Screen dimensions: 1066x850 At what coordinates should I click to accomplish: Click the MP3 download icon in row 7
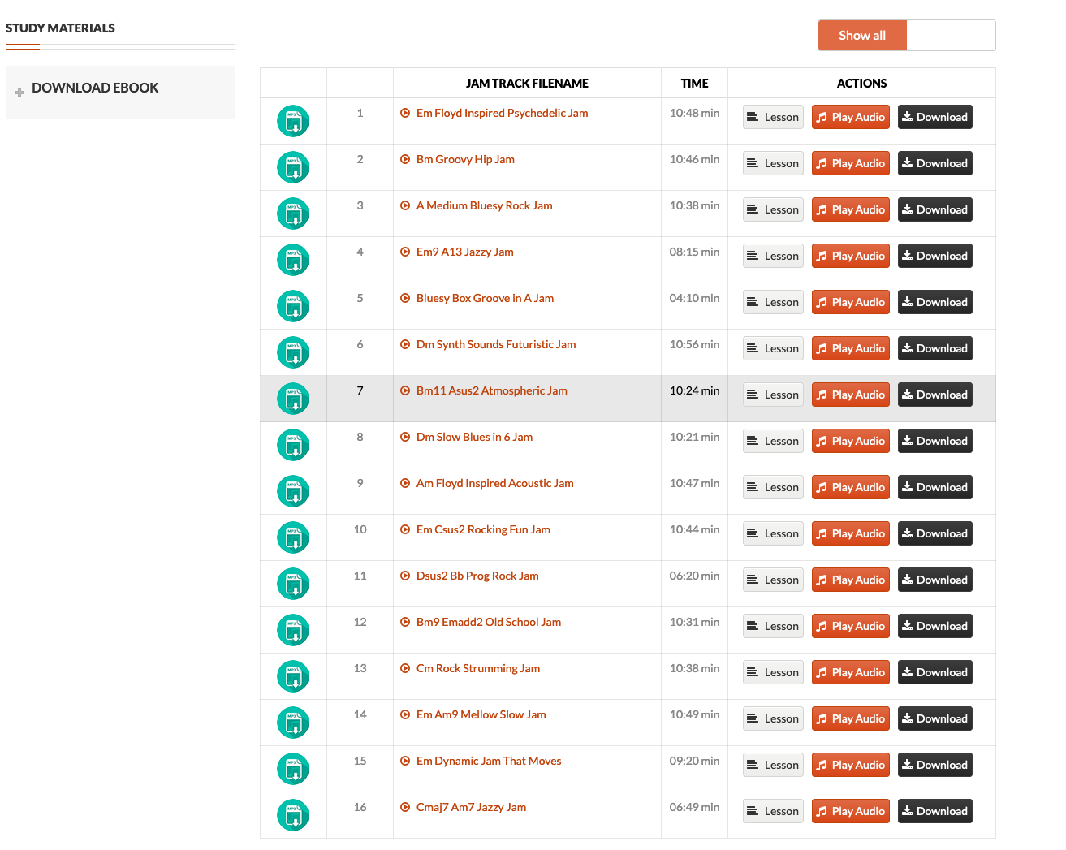pos(293,399)
